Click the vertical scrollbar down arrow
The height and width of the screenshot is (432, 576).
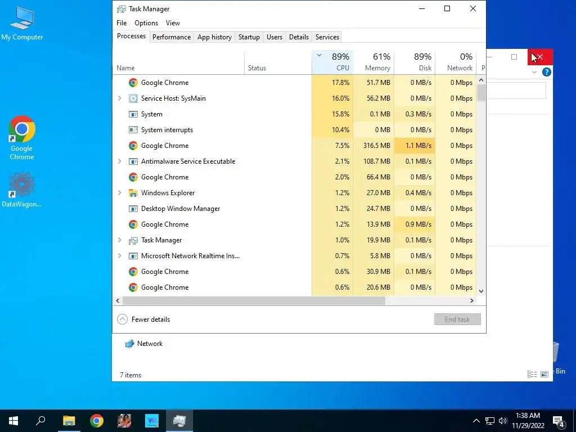[x=481, y=291]
